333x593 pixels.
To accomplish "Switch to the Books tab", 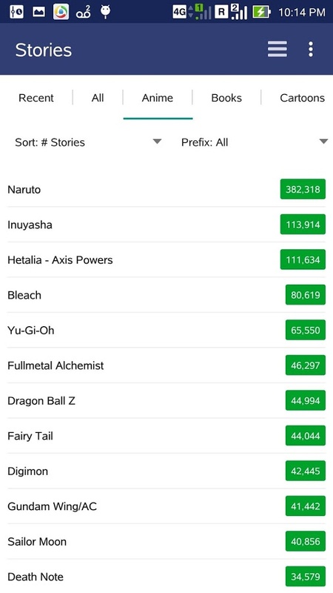I will [x=226, y=98].
